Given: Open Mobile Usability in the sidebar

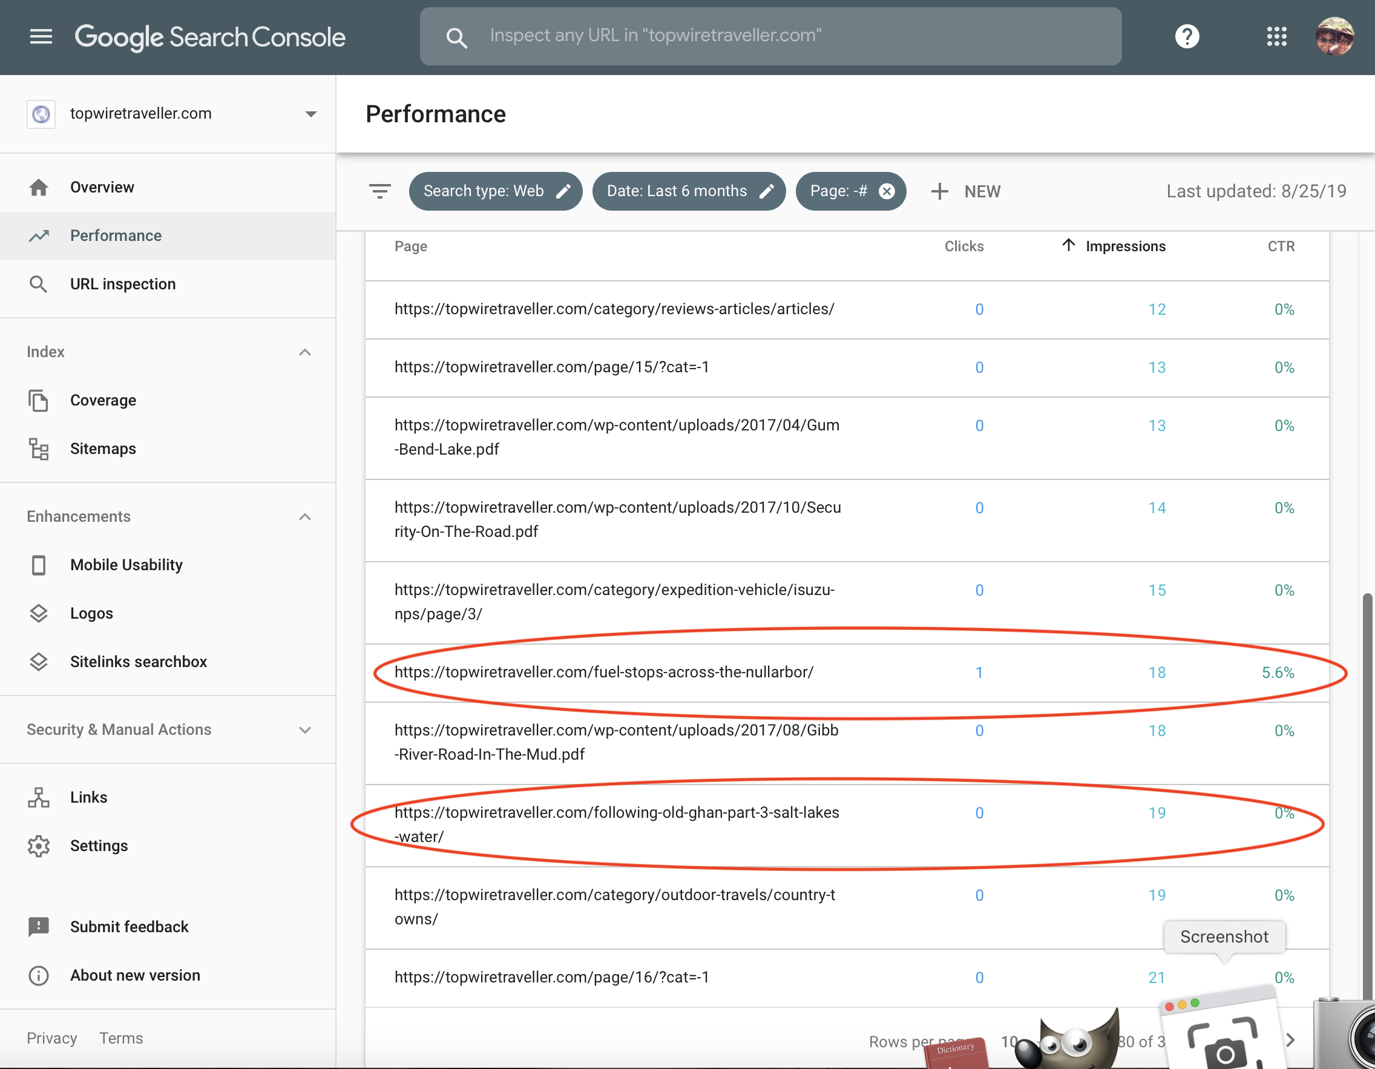Looking at the screenshot, I should pos(168,565).
